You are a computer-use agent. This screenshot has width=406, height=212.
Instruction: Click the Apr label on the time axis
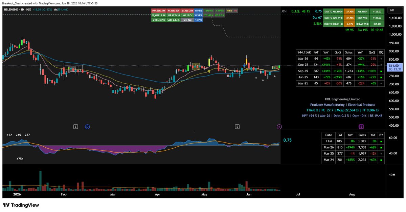coord(157,195)
